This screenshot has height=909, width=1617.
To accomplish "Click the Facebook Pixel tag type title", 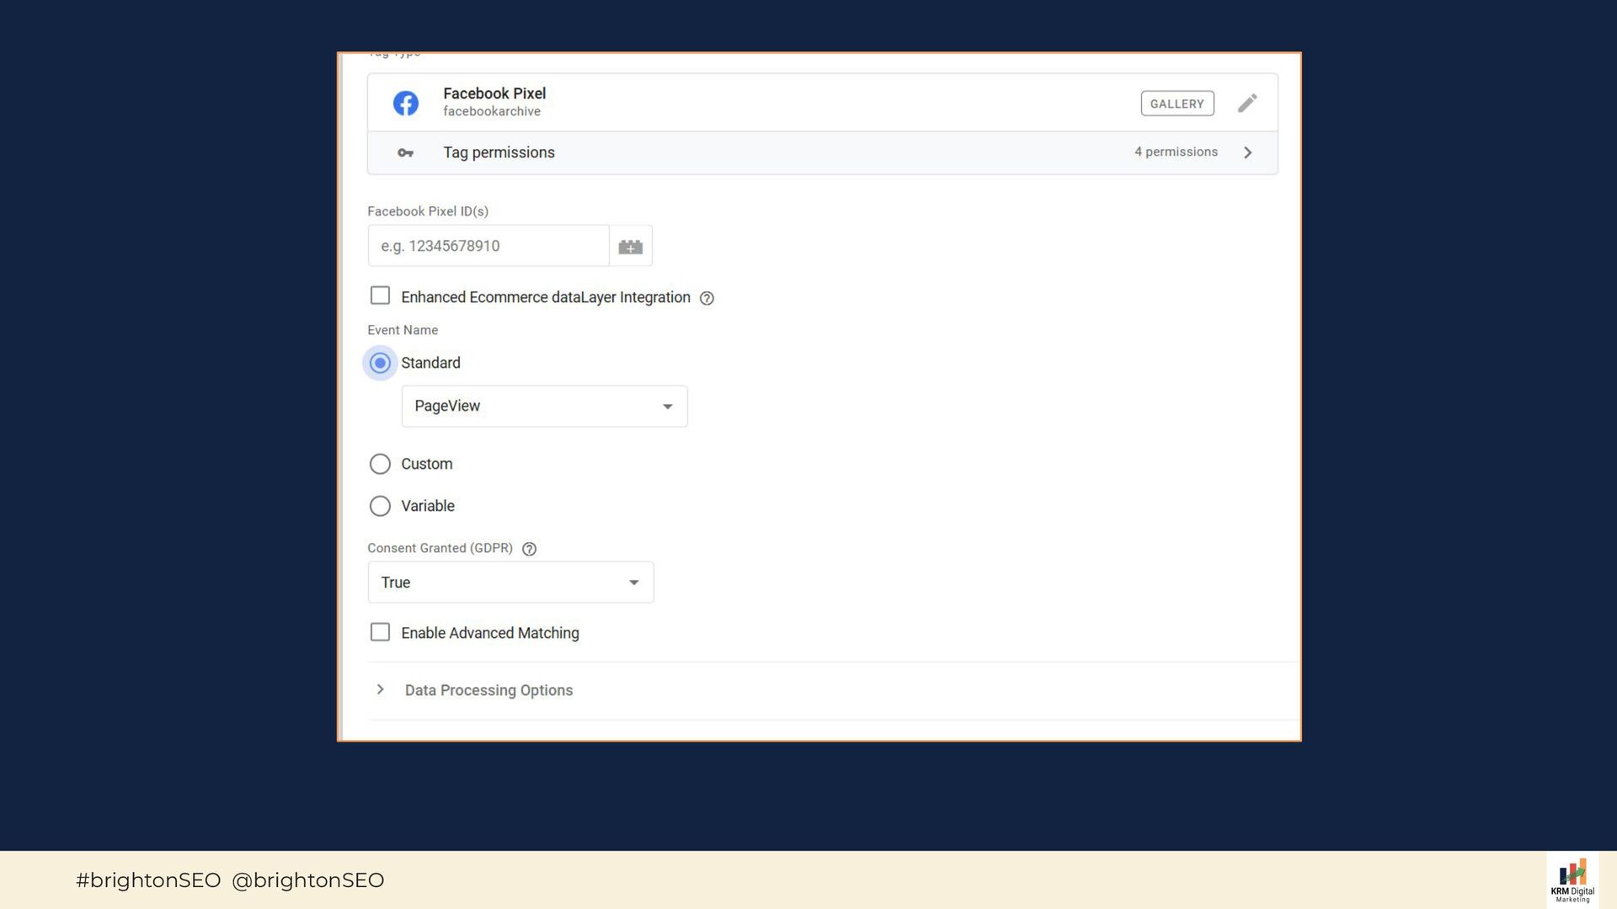I will (494, 93).
